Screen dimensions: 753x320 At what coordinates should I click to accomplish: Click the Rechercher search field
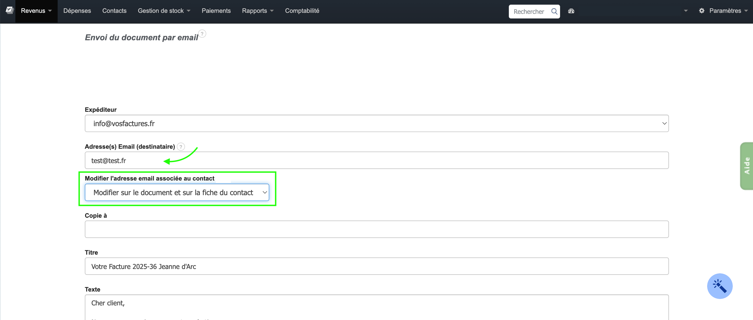[529, 12]
